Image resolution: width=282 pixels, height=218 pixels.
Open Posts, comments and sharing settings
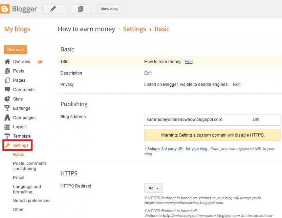click(30, 166)
